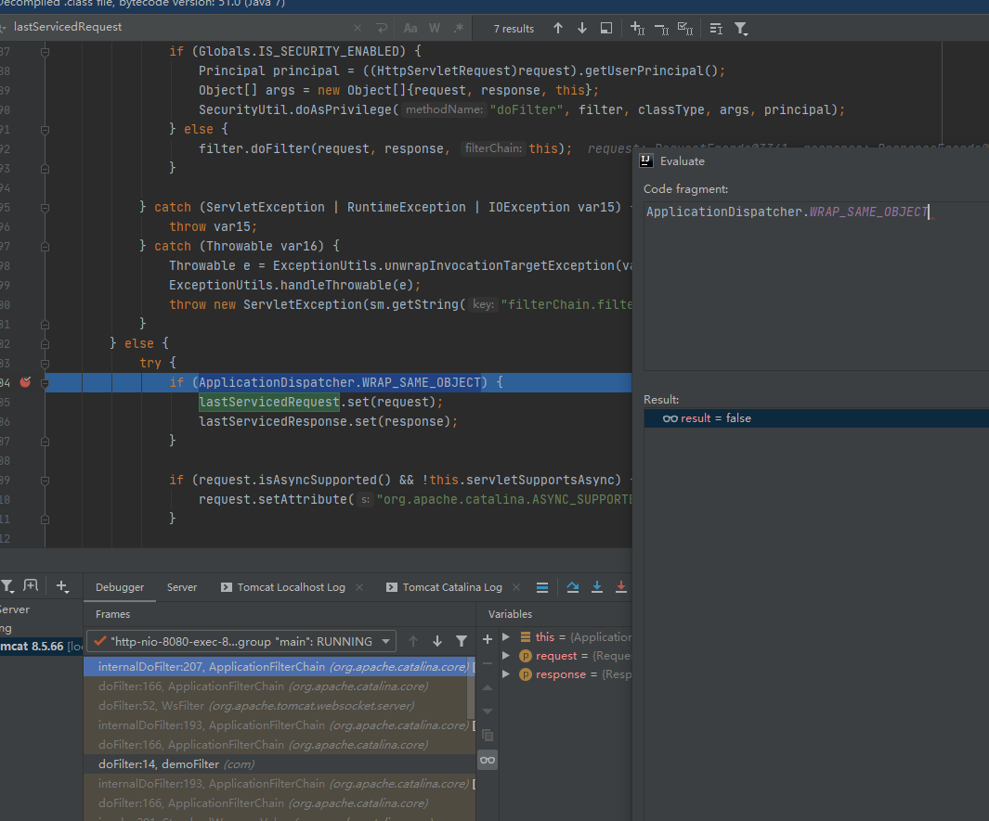Add a new service configuration

(x=62, y=586)
